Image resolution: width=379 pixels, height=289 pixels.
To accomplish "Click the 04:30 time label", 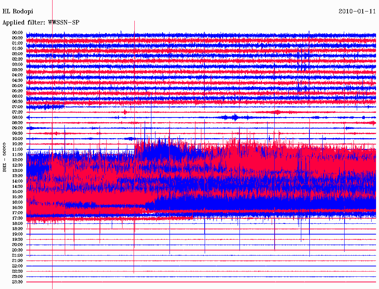I will click(17, 80).
